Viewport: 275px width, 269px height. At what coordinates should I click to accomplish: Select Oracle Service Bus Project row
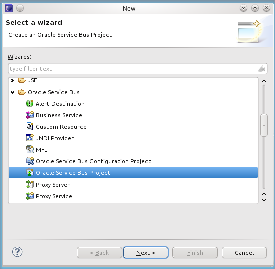tap(133, 173)
